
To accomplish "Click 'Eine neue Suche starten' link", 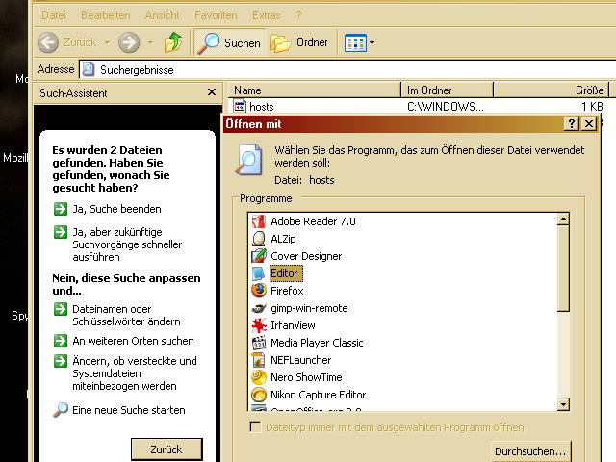I will coord(128,410).
